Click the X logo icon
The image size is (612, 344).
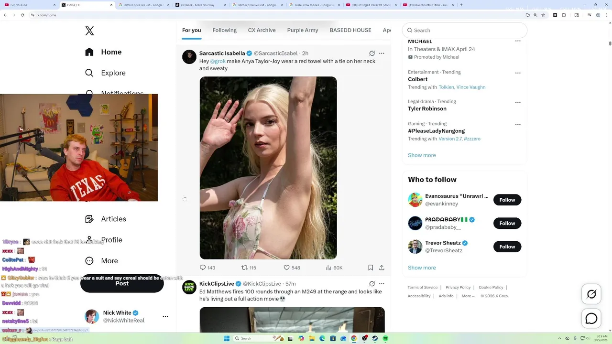(x=89, y=31)
